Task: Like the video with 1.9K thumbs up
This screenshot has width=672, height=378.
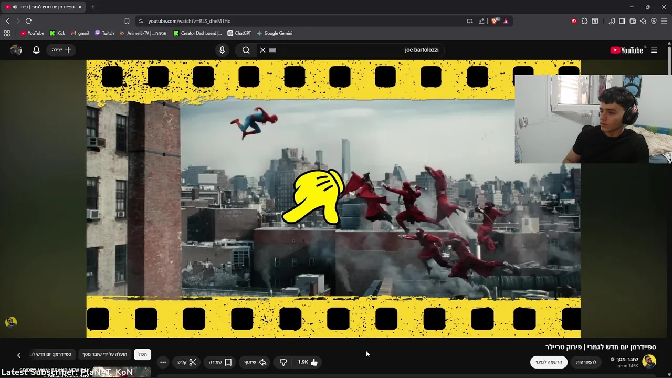Action: point(308,362)
